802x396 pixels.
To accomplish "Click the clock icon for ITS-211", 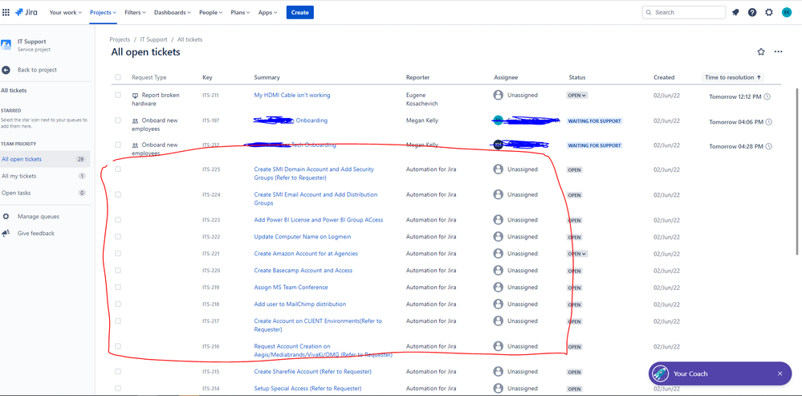I will (x=767, y=96).
